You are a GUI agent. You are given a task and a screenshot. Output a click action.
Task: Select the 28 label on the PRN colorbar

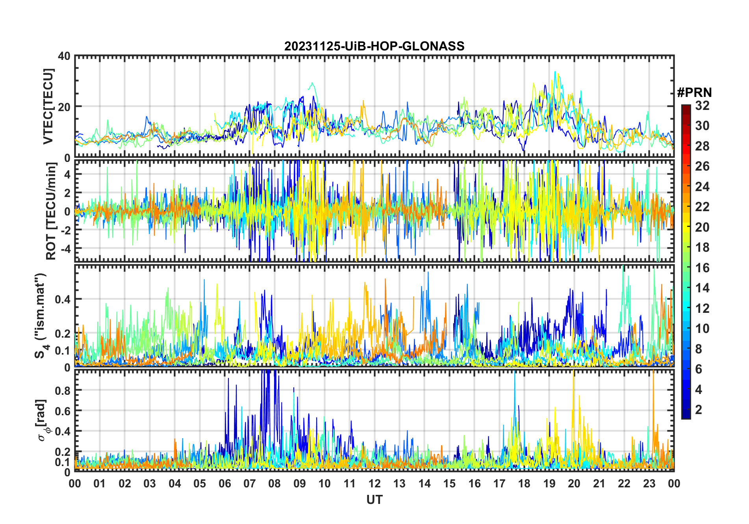[x=702, y=146]
